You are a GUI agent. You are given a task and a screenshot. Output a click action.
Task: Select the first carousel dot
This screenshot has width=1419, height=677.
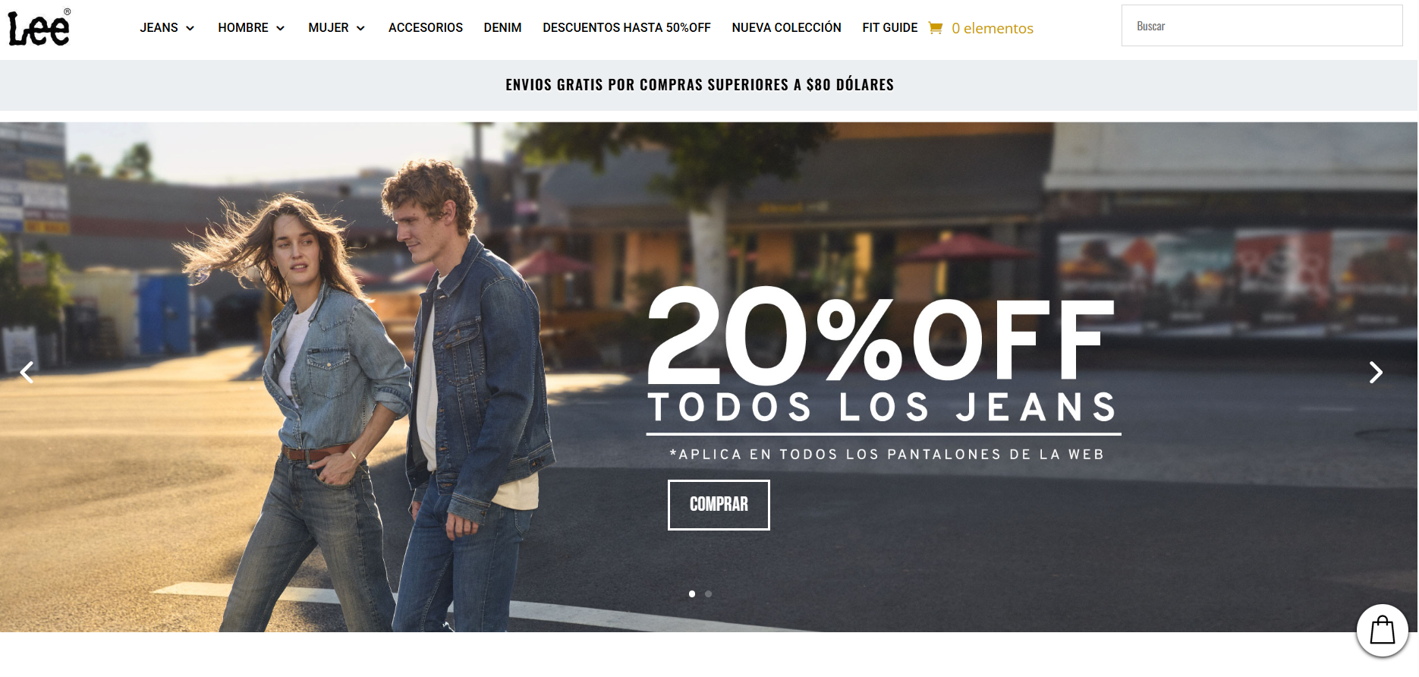click(692, 594)
